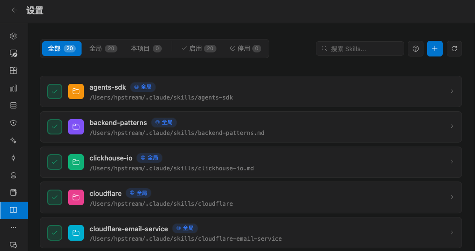Click the pink folder icon of cloudflare
The width and height of the screenshot is (475, 251).
(x=76, y=197)
